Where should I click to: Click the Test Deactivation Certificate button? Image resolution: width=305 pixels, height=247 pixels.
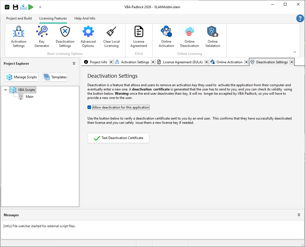(118, 138)
